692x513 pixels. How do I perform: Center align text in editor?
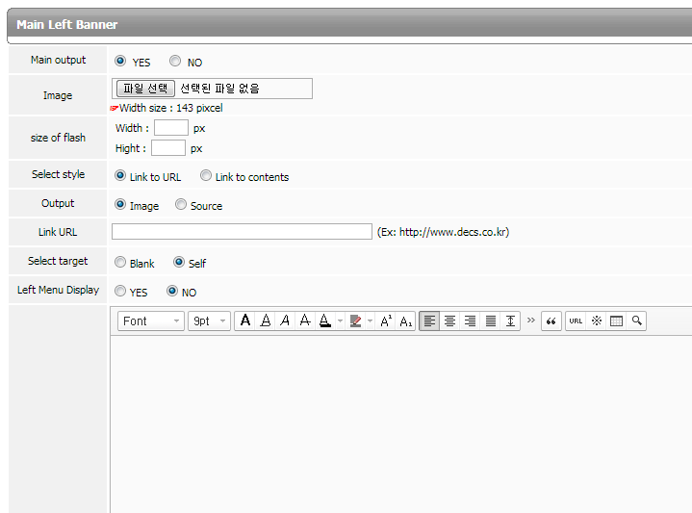click(449, 321)
